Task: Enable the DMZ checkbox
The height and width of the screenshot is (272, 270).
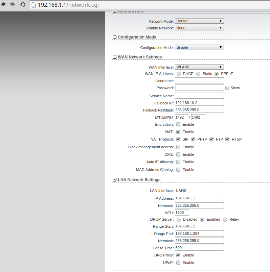Action: 178,154
